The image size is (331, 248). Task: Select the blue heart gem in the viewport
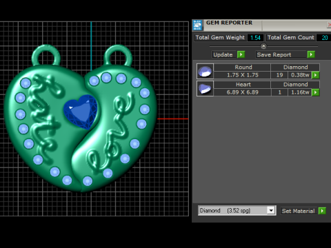tap(81, 112)
